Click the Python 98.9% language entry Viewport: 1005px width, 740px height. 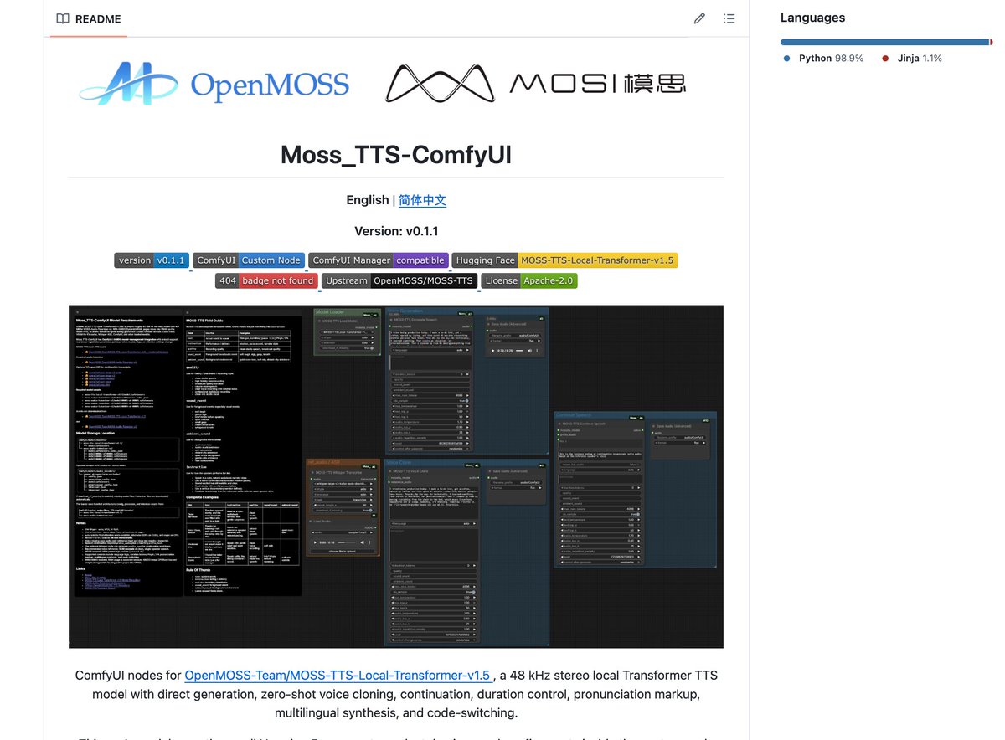823,59
